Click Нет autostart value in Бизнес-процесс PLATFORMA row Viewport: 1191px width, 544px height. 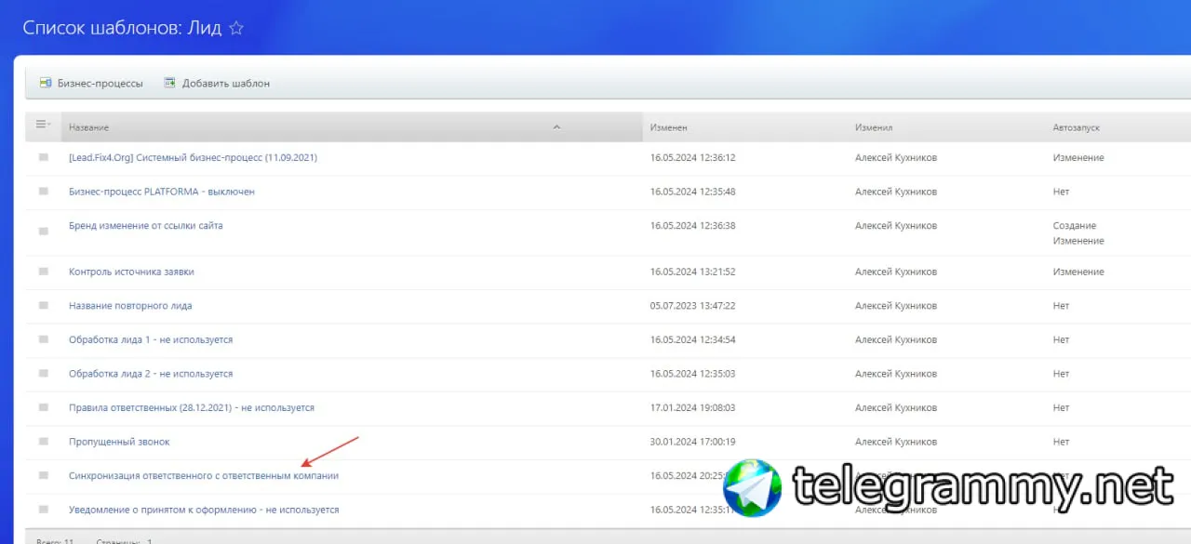click(1062, 192)
